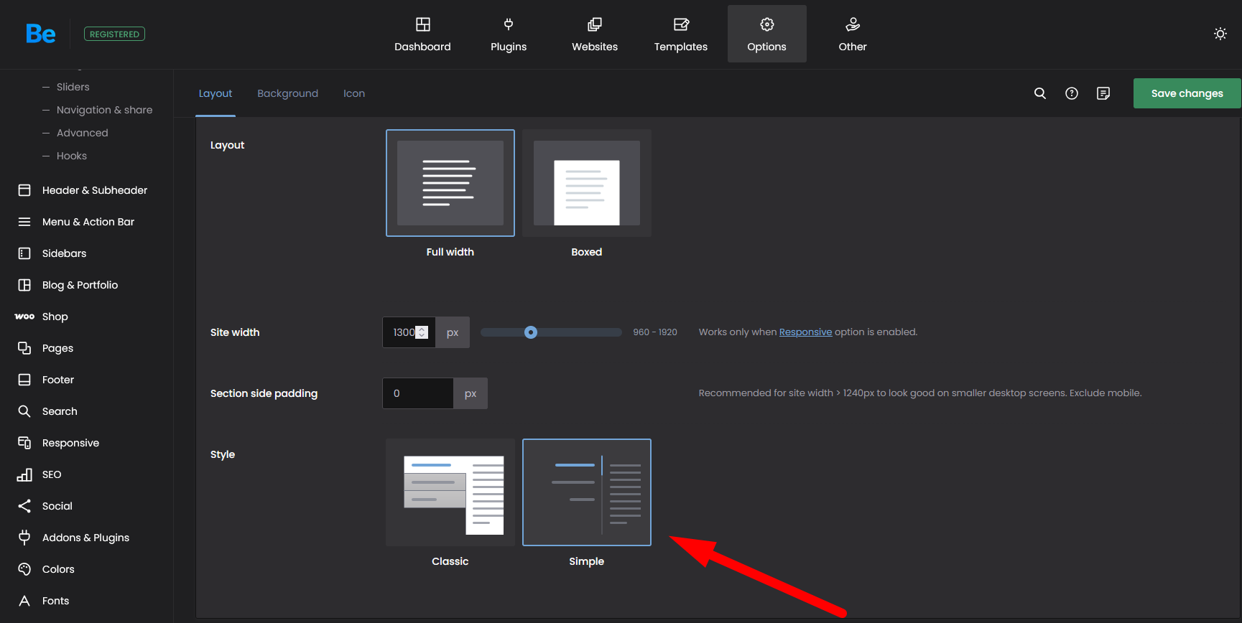Image resolution: width=1242 pixels, height=623 pixels.
Task: Click the Save changes button
Action: (x=1186, y=93)
